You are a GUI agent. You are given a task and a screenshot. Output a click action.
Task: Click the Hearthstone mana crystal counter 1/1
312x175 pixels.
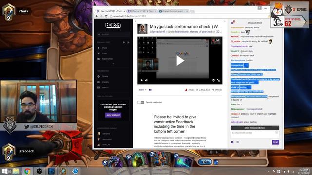coord(205,162)
